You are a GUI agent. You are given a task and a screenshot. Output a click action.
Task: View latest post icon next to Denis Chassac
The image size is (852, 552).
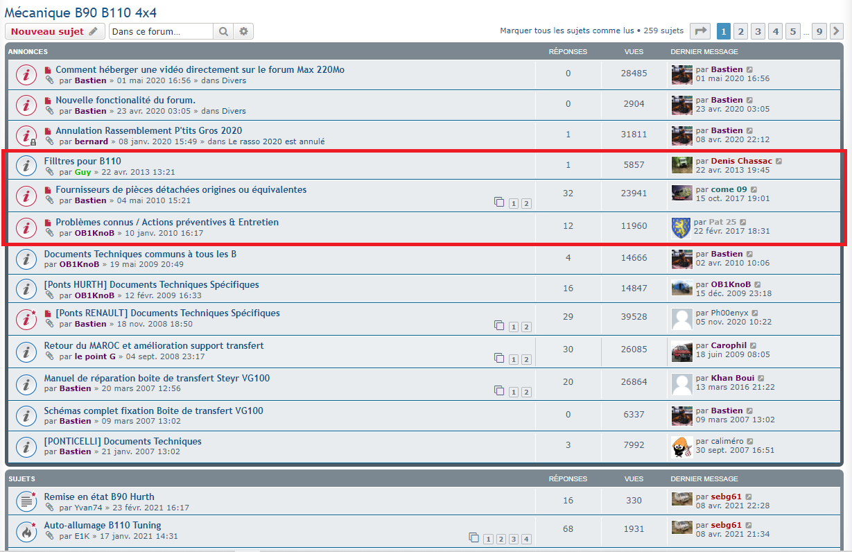pyautogui.click(x=779, y=162)
